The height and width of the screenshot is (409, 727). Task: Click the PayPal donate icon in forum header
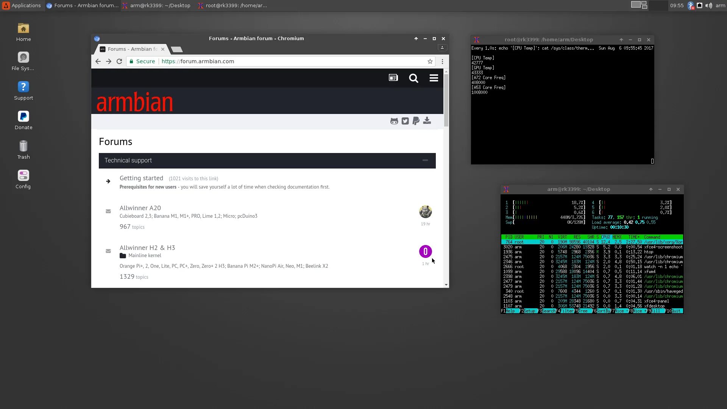click(x=416, y=121)
